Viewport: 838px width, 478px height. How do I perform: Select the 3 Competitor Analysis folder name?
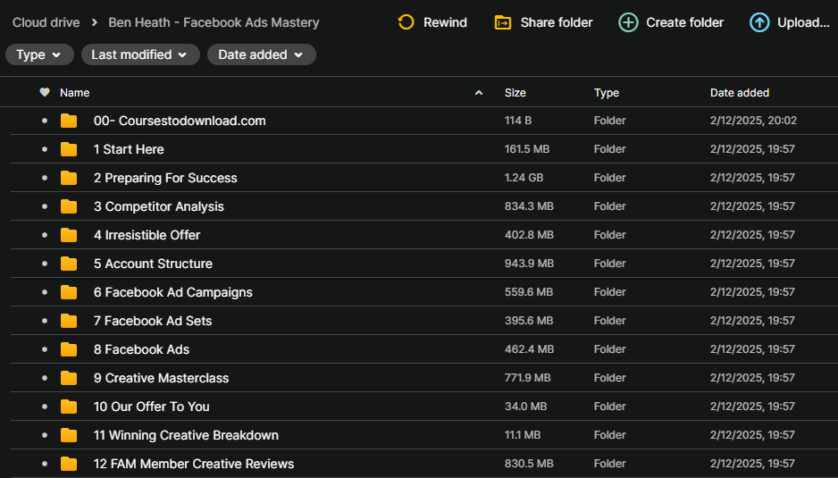(159, 206)
